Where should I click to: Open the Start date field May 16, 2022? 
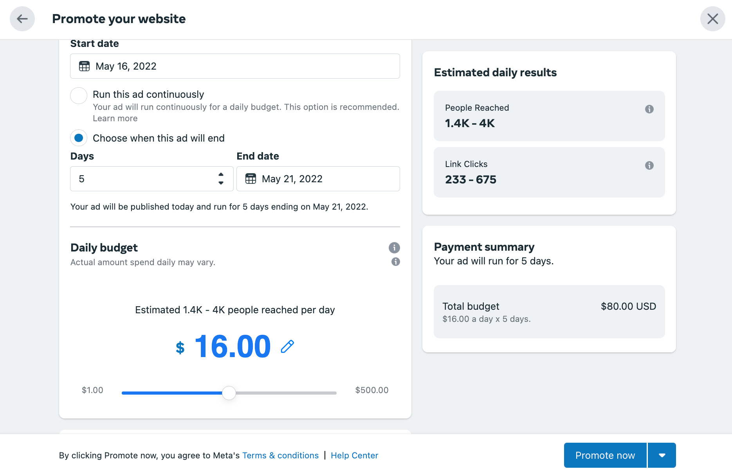(x=235, y=66)
